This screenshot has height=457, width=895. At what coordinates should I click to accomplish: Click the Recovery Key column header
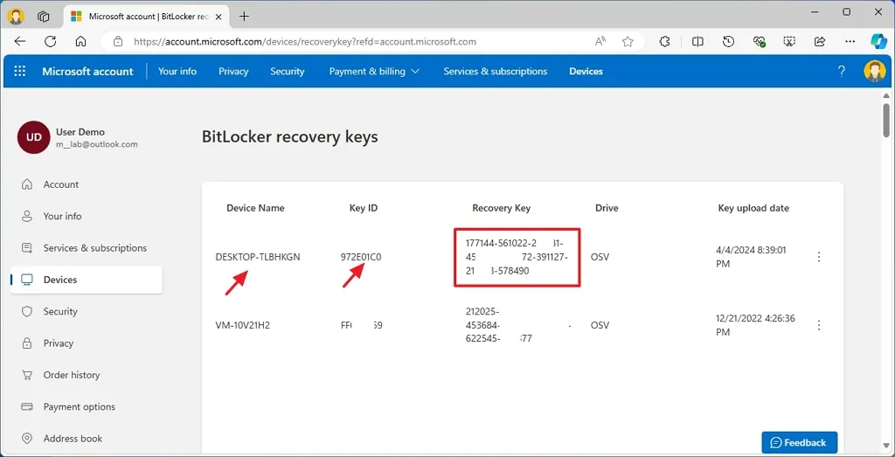click(501, 208)
